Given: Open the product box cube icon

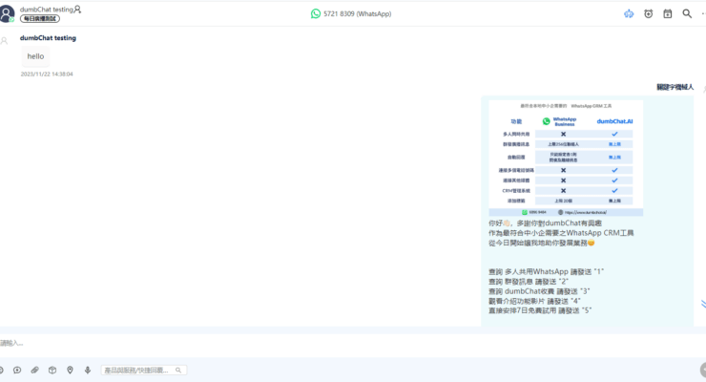Looking at the screenshot, I should 52,370.
